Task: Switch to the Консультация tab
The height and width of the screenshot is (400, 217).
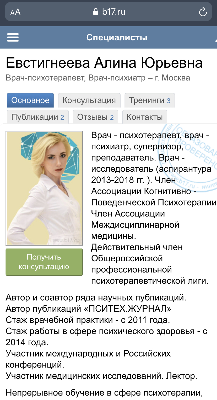Action: (89, 100)
